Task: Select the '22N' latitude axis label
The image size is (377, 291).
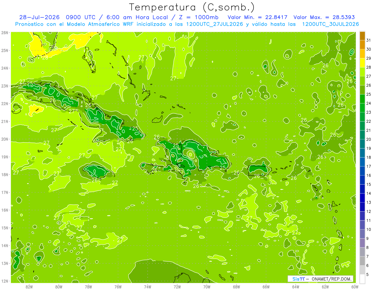Action: coord(5,104)
